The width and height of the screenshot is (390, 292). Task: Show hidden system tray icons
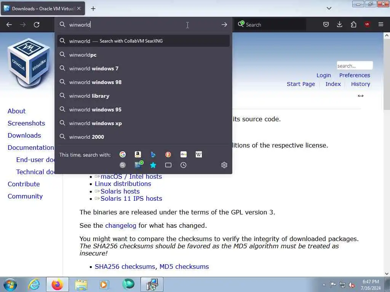[324, 285]
